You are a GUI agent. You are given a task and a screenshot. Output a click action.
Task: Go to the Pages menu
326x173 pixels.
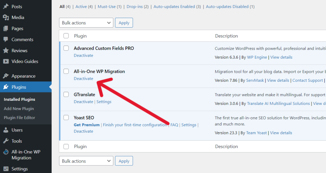pyautogui.click(x=17, y=29)
